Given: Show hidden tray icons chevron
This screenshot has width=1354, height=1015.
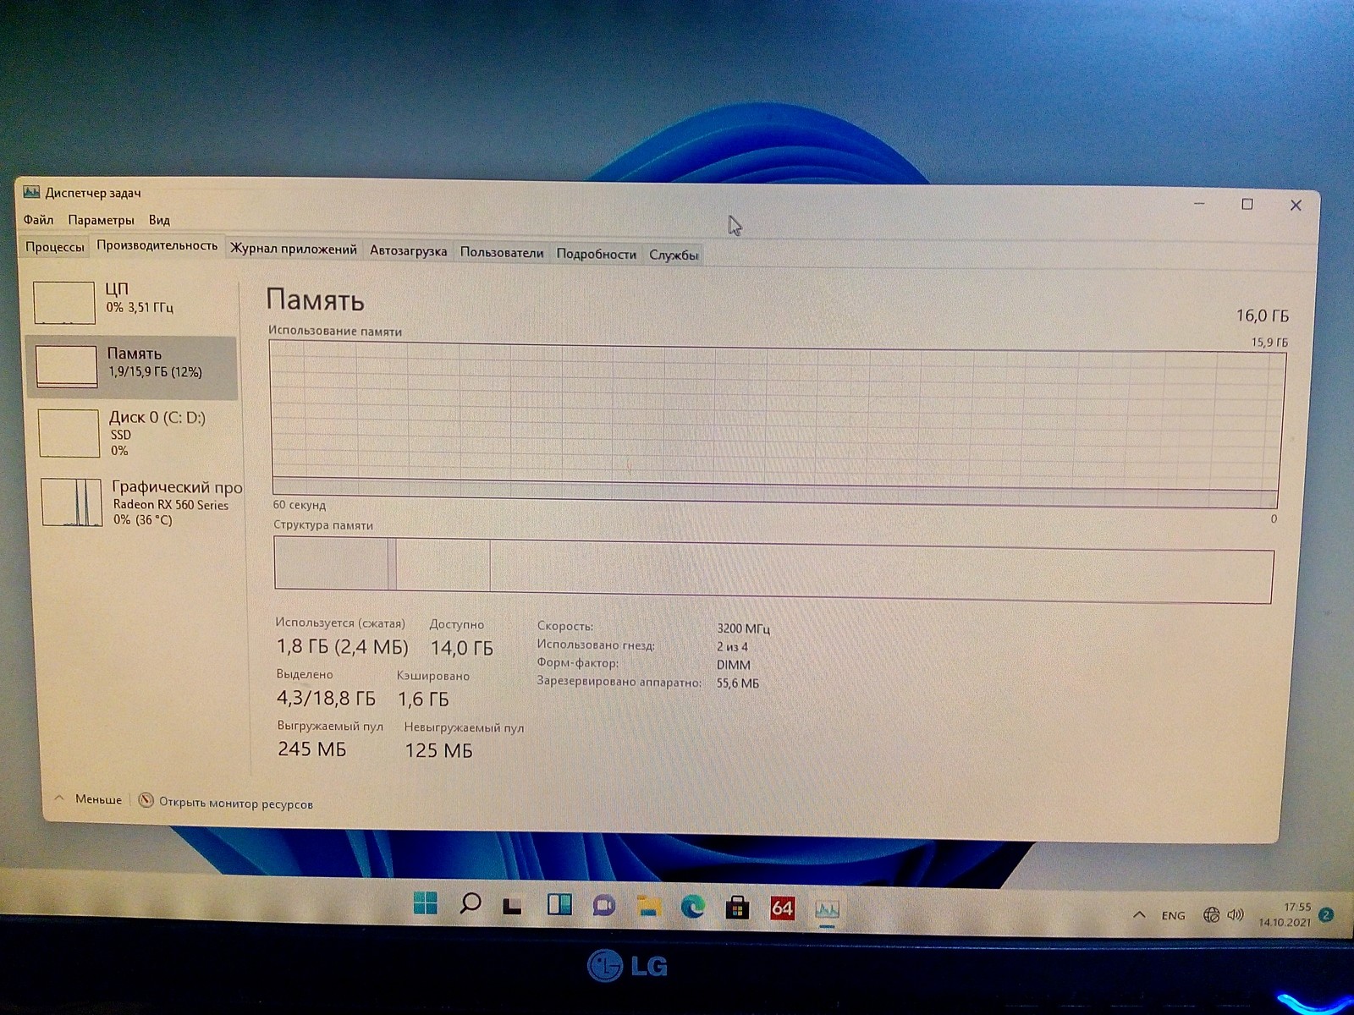Looking at the screenshot, I should coord(1139,914).
